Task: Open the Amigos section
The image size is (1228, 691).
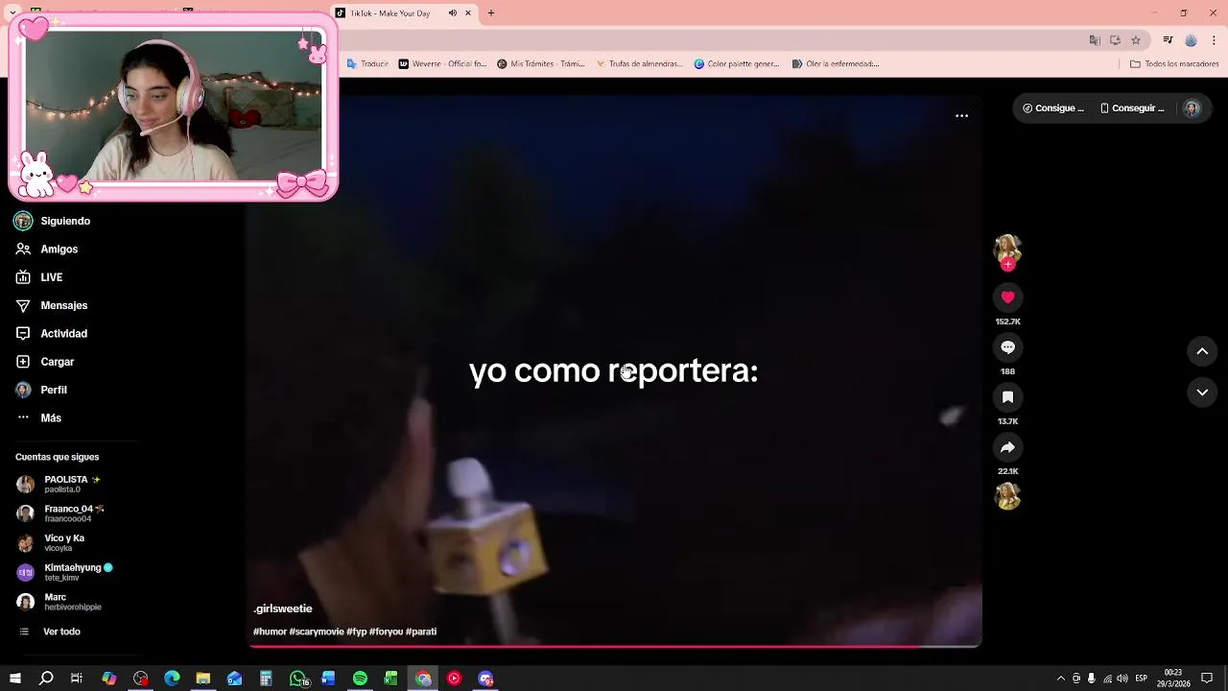Action: click(47, 249)
